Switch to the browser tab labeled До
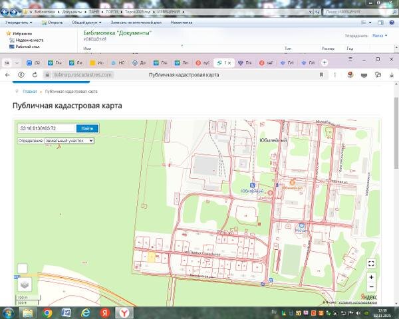Image resolution: width=399 pixels, height=319 pixels. point(140,62)
